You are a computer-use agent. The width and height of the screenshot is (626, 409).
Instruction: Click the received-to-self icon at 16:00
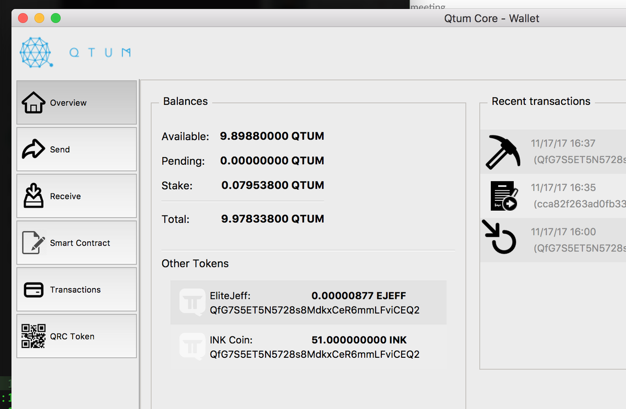click(x=499, y=237)
